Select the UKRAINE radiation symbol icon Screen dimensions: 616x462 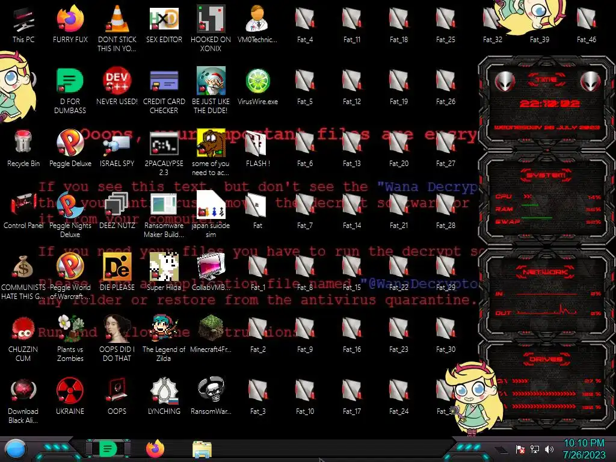point(70,396)
